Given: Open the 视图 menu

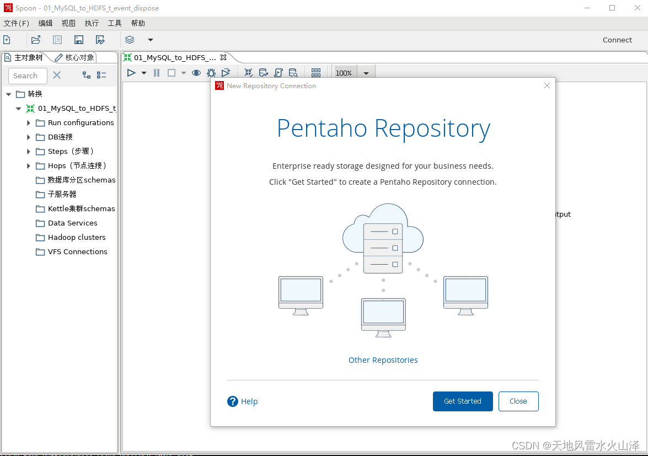Looking at the screenshot, I should (x=68, y=23).
